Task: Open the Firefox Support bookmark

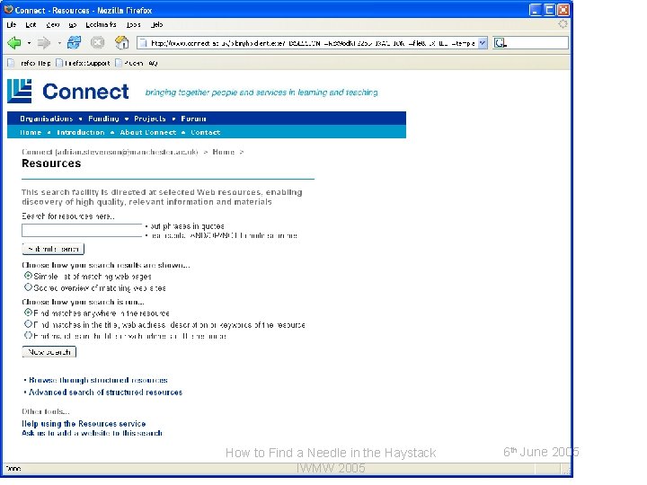Action: click(84, 63)
